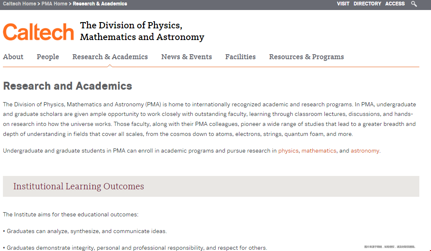Image resolution: width=431 pixels, height=251 pixels.
Task: Select Research & Academics nav item
Action: click(110, 57)
